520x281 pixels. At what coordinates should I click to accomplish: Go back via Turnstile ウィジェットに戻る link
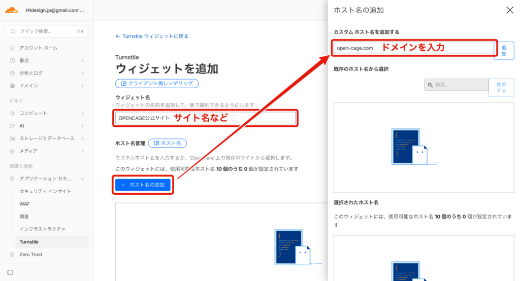pyautogui.click(x=152, y=37)
